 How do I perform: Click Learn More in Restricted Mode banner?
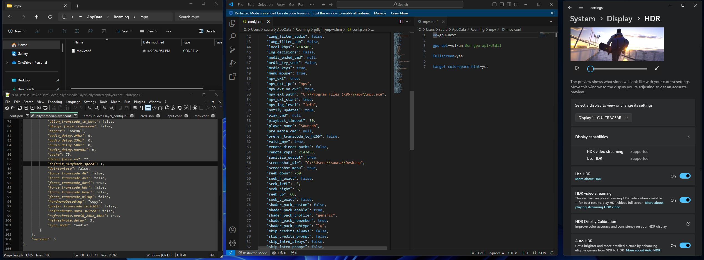click(x=399, y=13)
